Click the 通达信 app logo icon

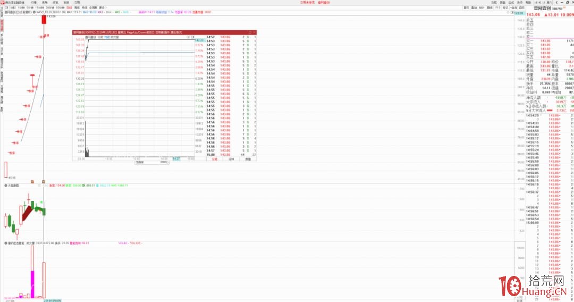pyautogui.click(x=3, y=2)
